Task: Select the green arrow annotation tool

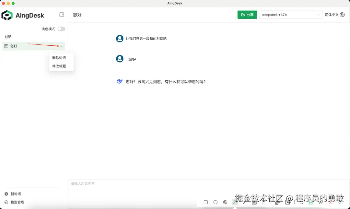Action: (x=235, y=202)
